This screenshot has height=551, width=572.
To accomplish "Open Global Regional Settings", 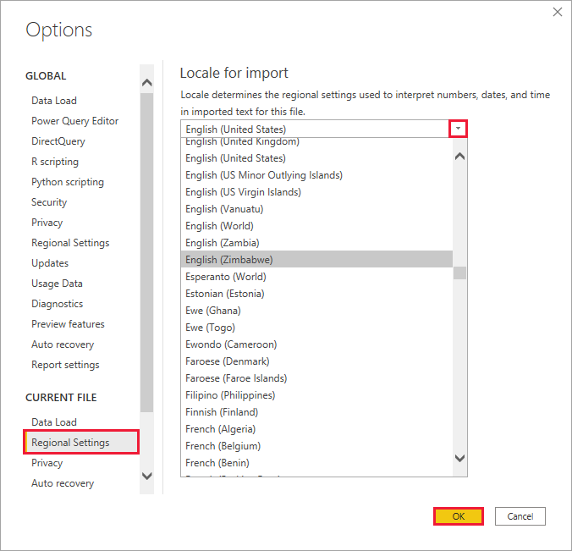I will [70, 243].
